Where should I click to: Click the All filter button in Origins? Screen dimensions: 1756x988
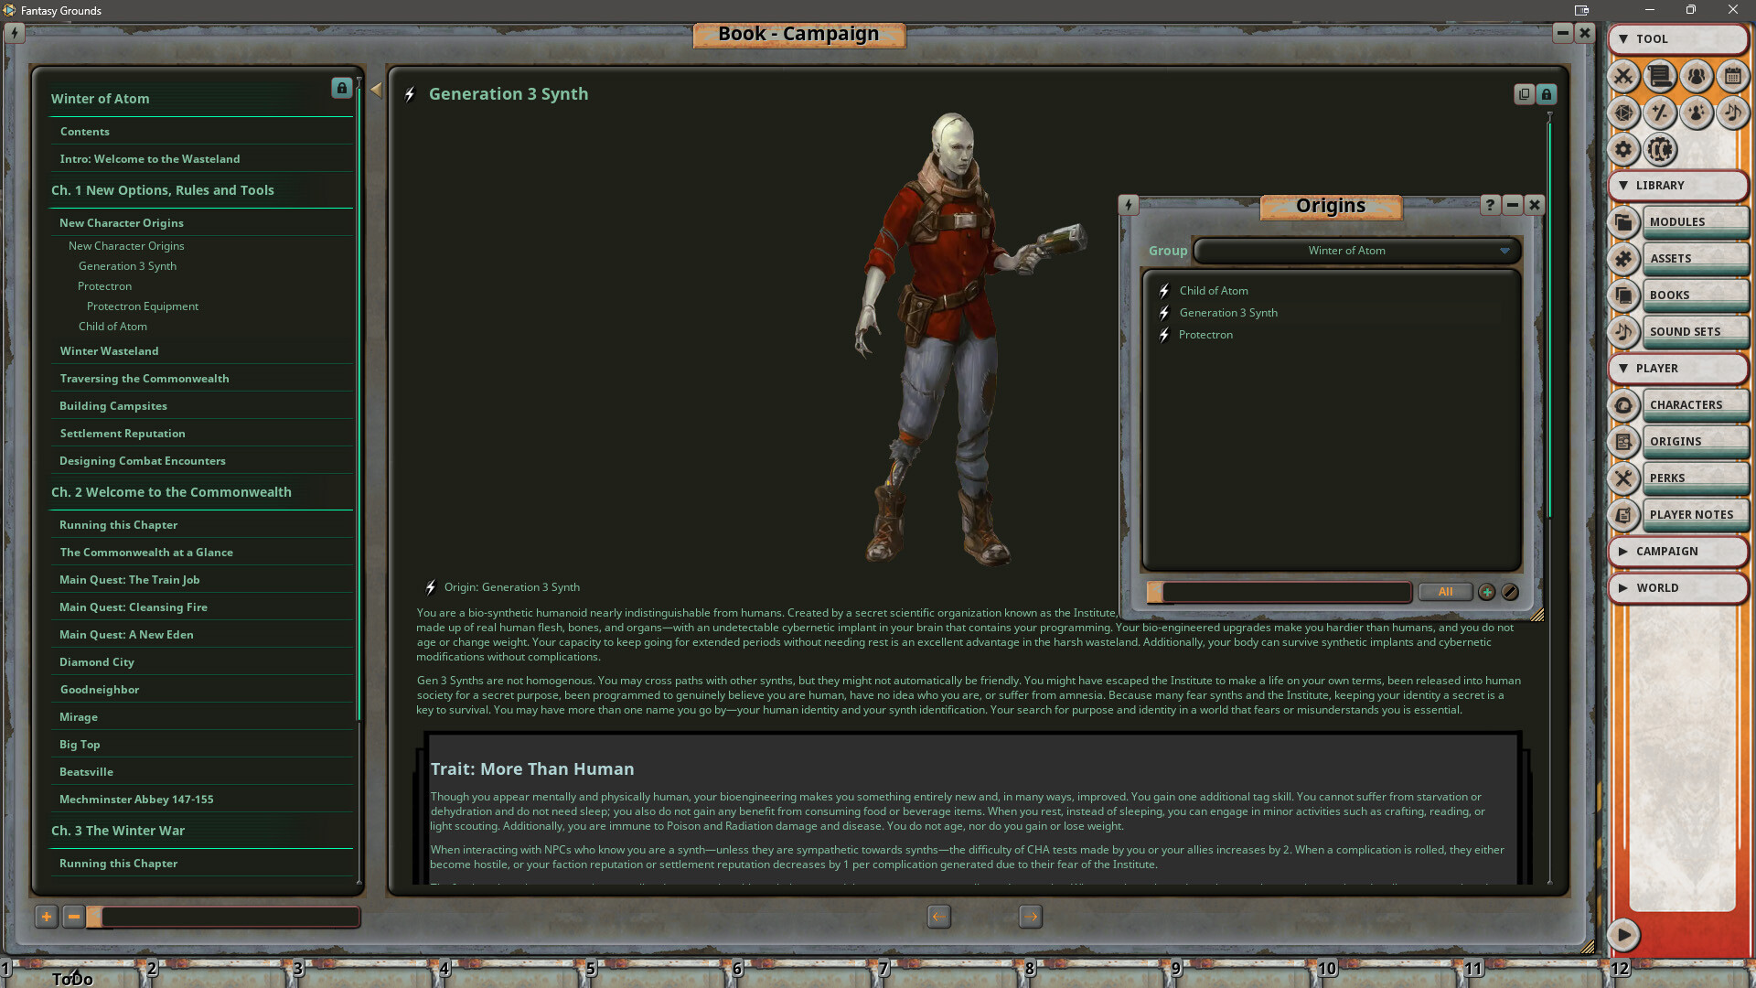[x=1445, y=592]
